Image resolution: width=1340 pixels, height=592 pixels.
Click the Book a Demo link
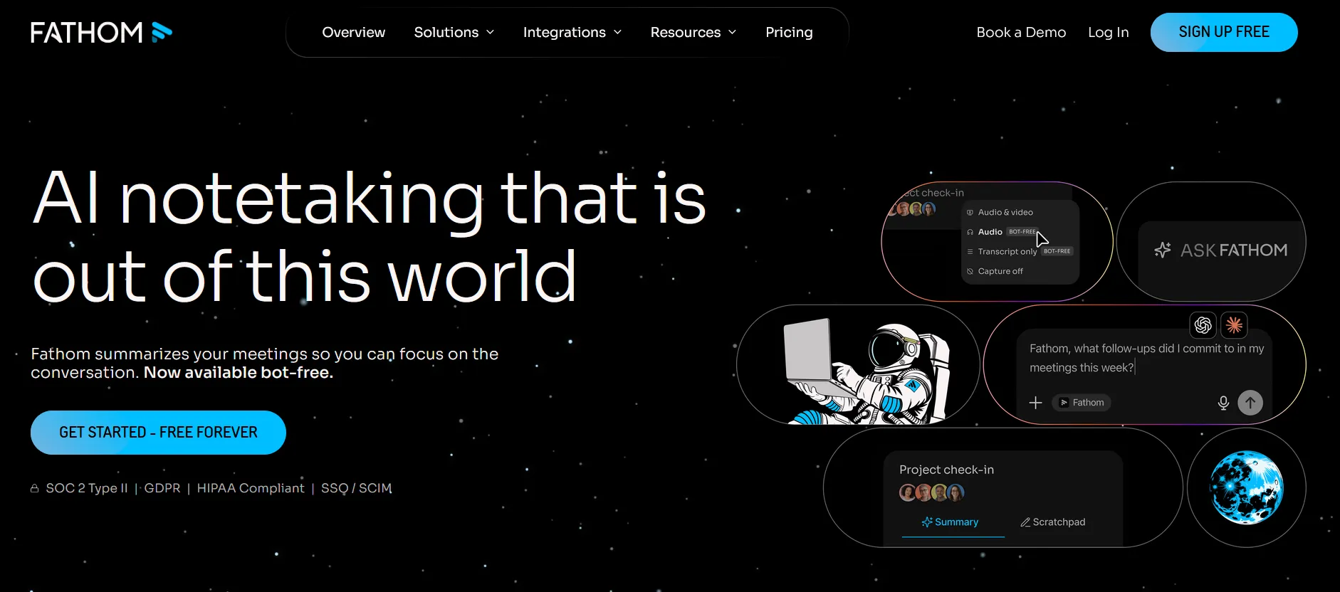coord(1021,32)
